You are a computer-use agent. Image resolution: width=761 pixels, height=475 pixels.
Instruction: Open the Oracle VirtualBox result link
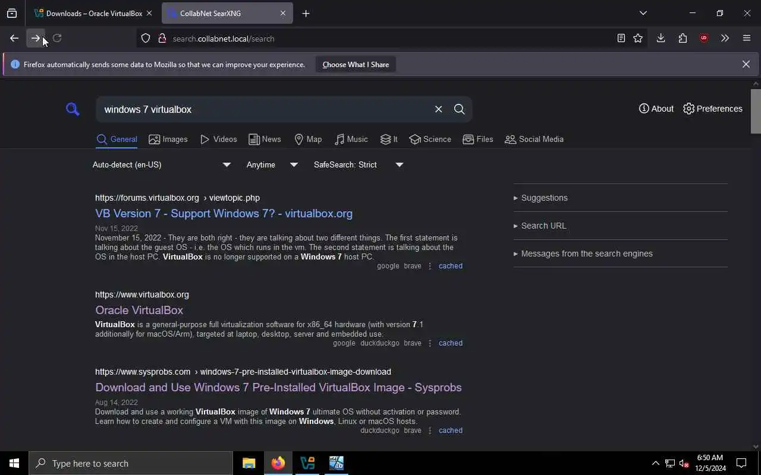(139, 311)
